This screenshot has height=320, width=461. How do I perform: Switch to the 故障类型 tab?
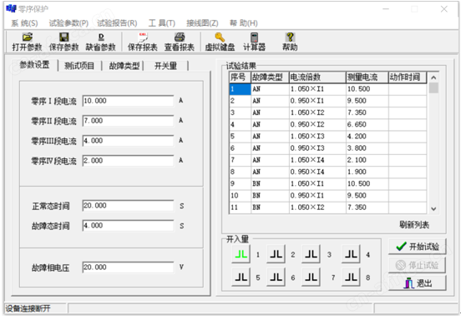pyautogui.click(x=124, y=66)
